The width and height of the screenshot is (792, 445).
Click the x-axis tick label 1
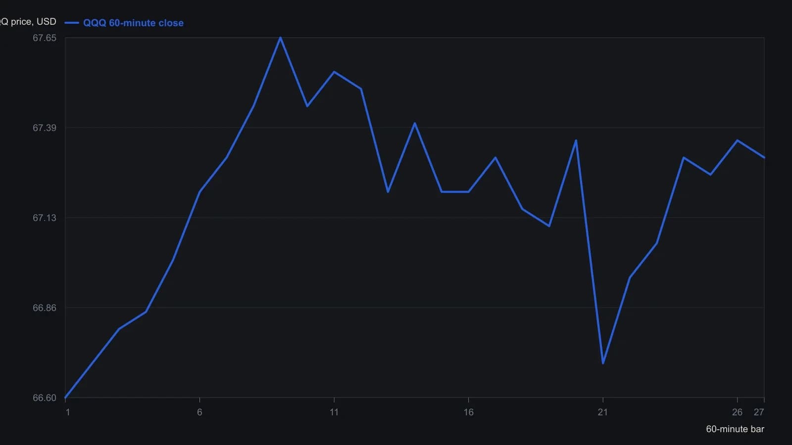pyautogui.click(x=68, y=412)
